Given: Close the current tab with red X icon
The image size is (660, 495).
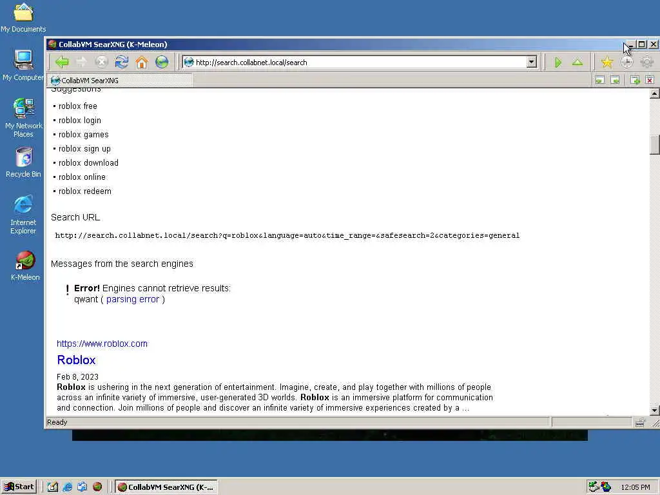Looking at the screenshot, I should 650,80.
